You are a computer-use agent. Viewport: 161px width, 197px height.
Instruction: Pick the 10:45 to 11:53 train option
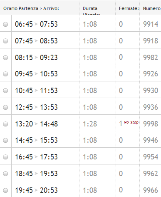pyautogui.click(x=5, y=91)
